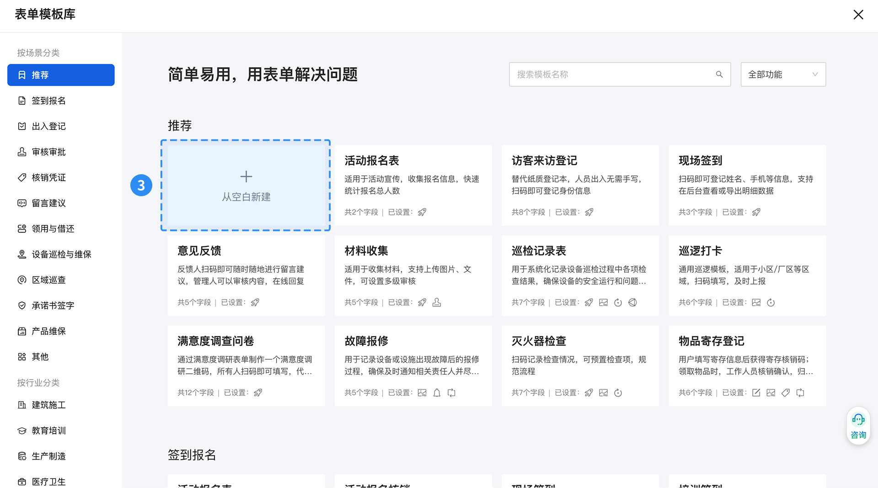Select the 教育培训 industry category

(x=48, y=430)
